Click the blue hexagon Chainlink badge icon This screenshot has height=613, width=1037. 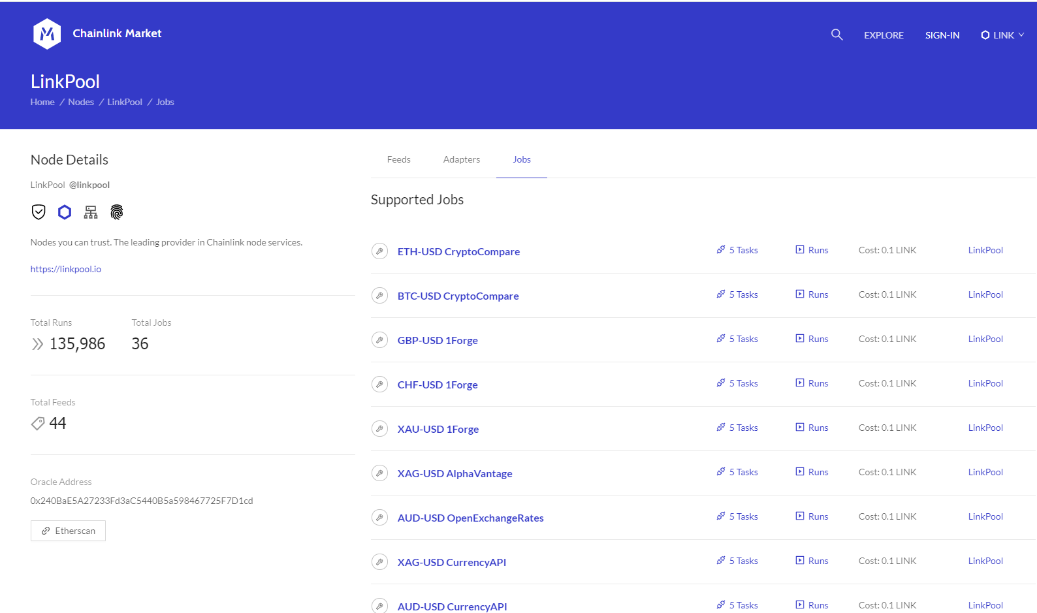(65, 212)
